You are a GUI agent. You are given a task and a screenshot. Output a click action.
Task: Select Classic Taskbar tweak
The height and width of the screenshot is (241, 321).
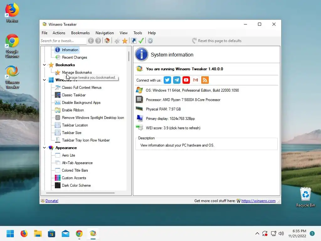click(74, 95)
